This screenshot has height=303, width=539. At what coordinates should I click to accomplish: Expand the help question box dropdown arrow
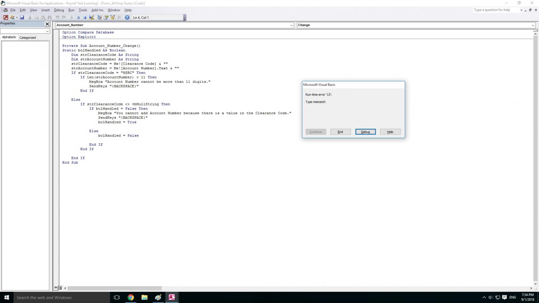(521, 10)
